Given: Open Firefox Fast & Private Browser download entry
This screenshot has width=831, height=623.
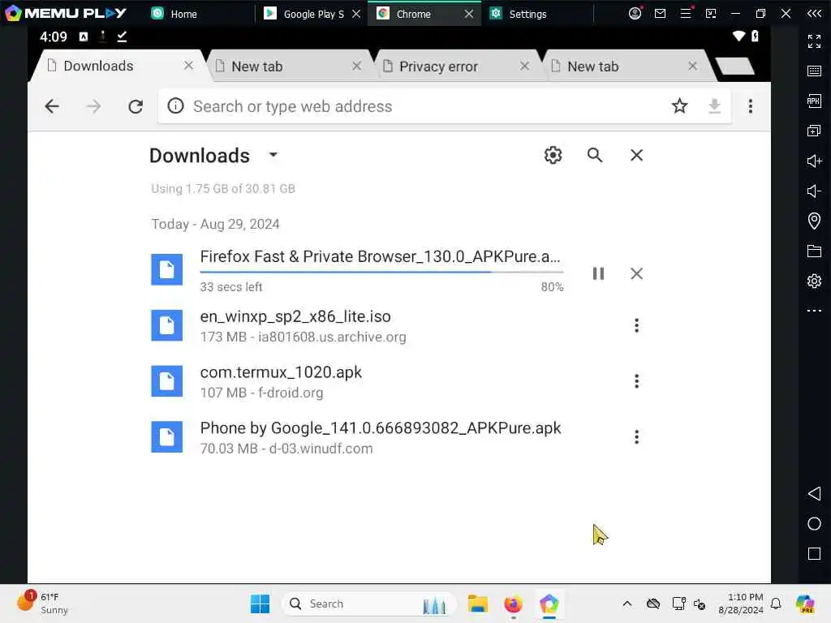Looking at the screenshot, I should (x=380, y=257).
